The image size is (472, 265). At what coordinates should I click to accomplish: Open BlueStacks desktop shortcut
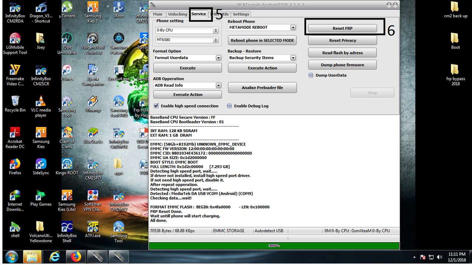93,135
